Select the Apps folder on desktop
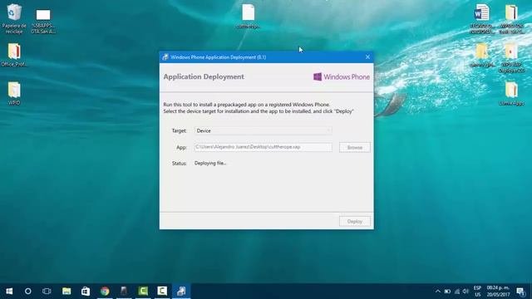The image size is (532, 299). [511, 94]
